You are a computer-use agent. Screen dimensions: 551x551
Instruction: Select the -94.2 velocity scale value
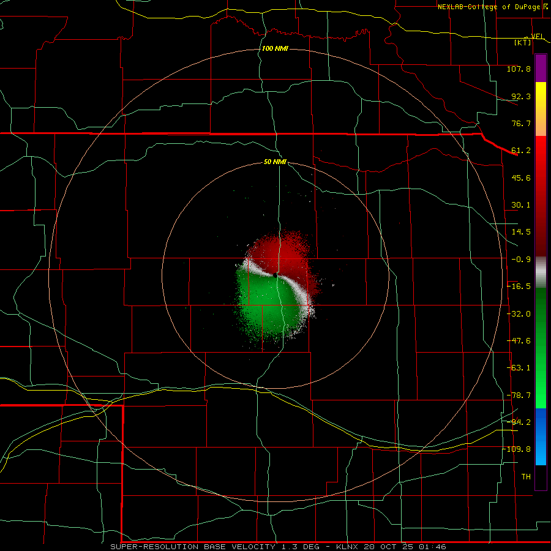click(519, 422)
